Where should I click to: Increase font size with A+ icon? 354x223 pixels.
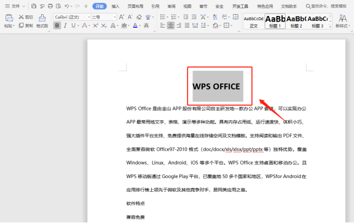click(x=122, y=17)
